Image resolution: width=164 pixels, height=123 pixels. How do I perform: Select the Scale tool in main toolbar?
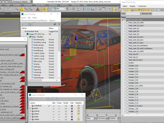pyautogui.click(x=53, y=9)
